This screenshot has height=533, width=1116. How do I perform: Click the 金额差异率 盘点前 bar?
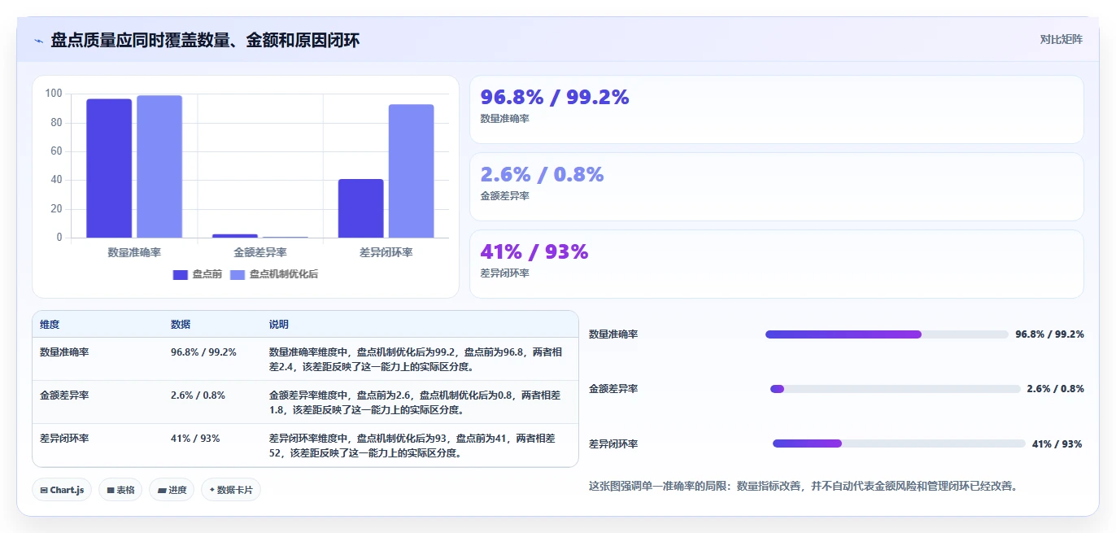coord(235,236)
